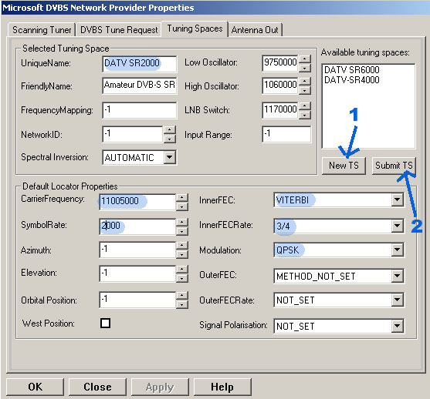Expand the OuterFEC dropdown
Viewport: 430px width, 399px height.
[397, 276]
